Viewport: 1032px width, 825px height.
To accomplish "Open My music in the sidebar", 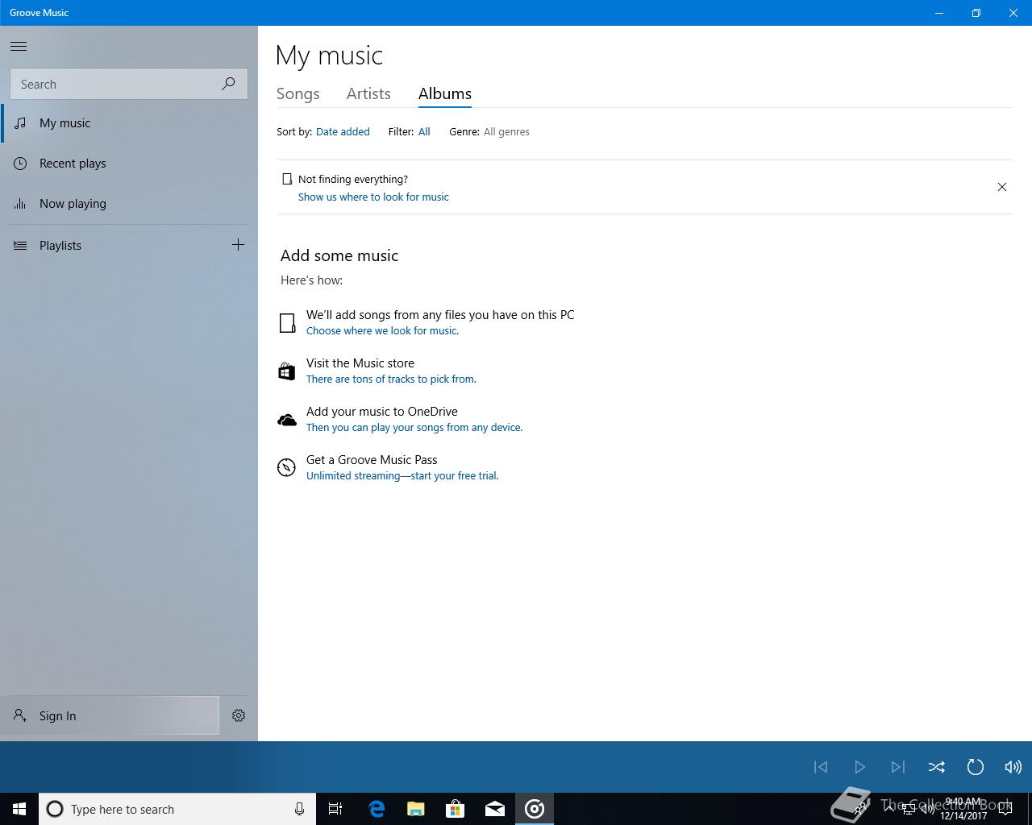I will point(129,123).
